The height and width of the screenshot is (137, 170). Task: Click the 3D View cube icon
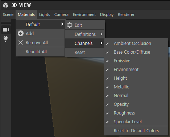click(x=5, y=5)
